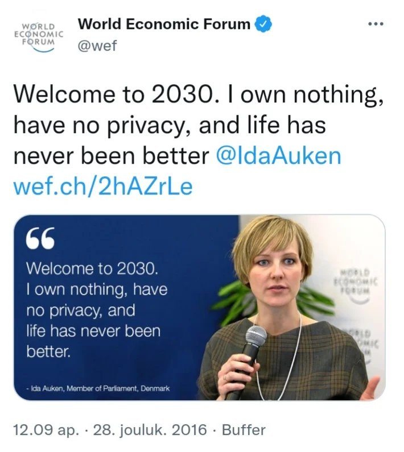The height and width of the screenshot is (452, 404).
Task: Click the Ida Auken attribution caption
Action: tap(97, 389)
